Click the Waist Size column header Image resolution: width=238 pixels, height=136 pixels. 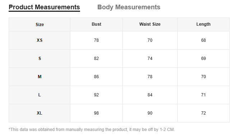150,24
